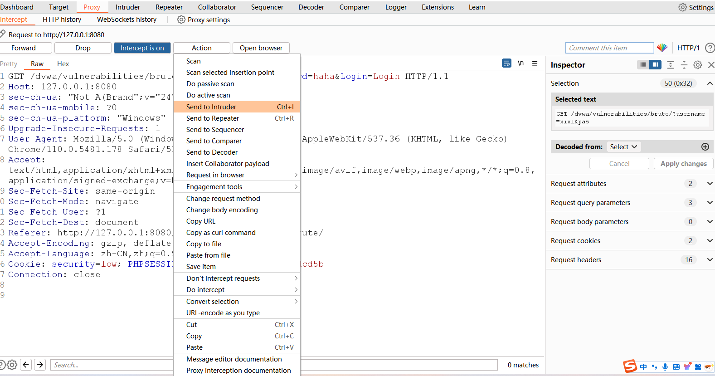Screen dimensions: 715x376
Task: Go to next search match arrow
Action: (x=40, y=365)
